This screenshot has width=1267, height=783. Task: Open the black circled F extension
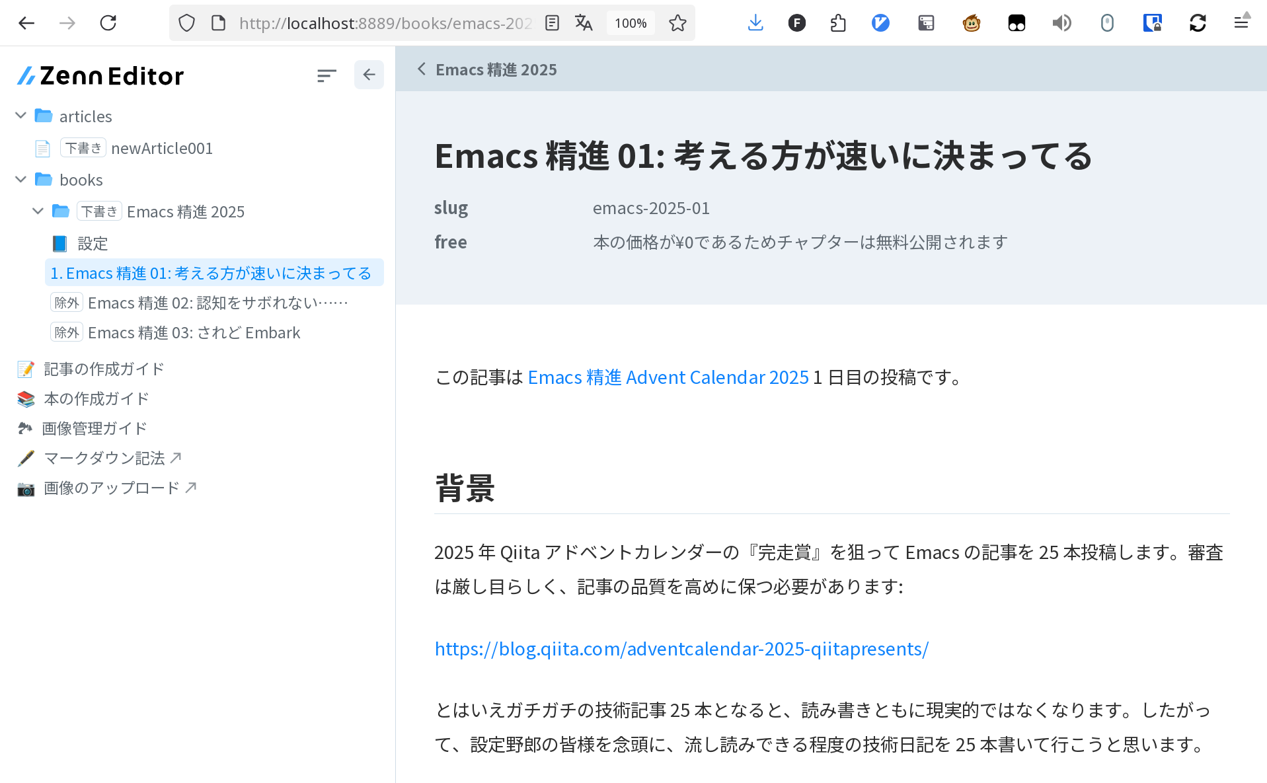tap(797, 23)
